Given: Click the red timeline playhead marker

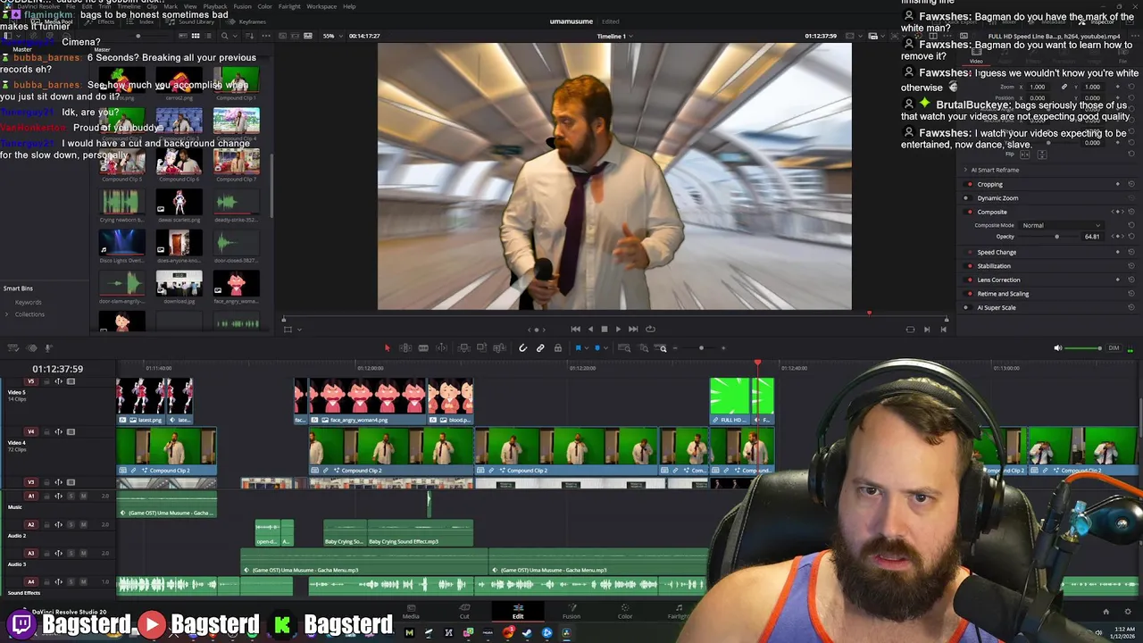Looking at the screenshot, I should (x=757, y=364).
